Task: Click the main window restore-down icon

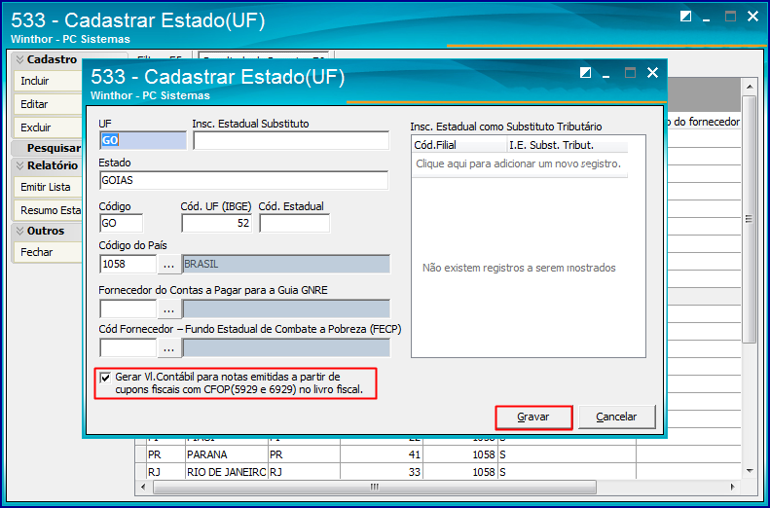Action: [685, 17]
